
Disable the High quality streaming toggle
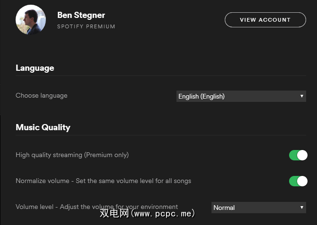[298, 155]
